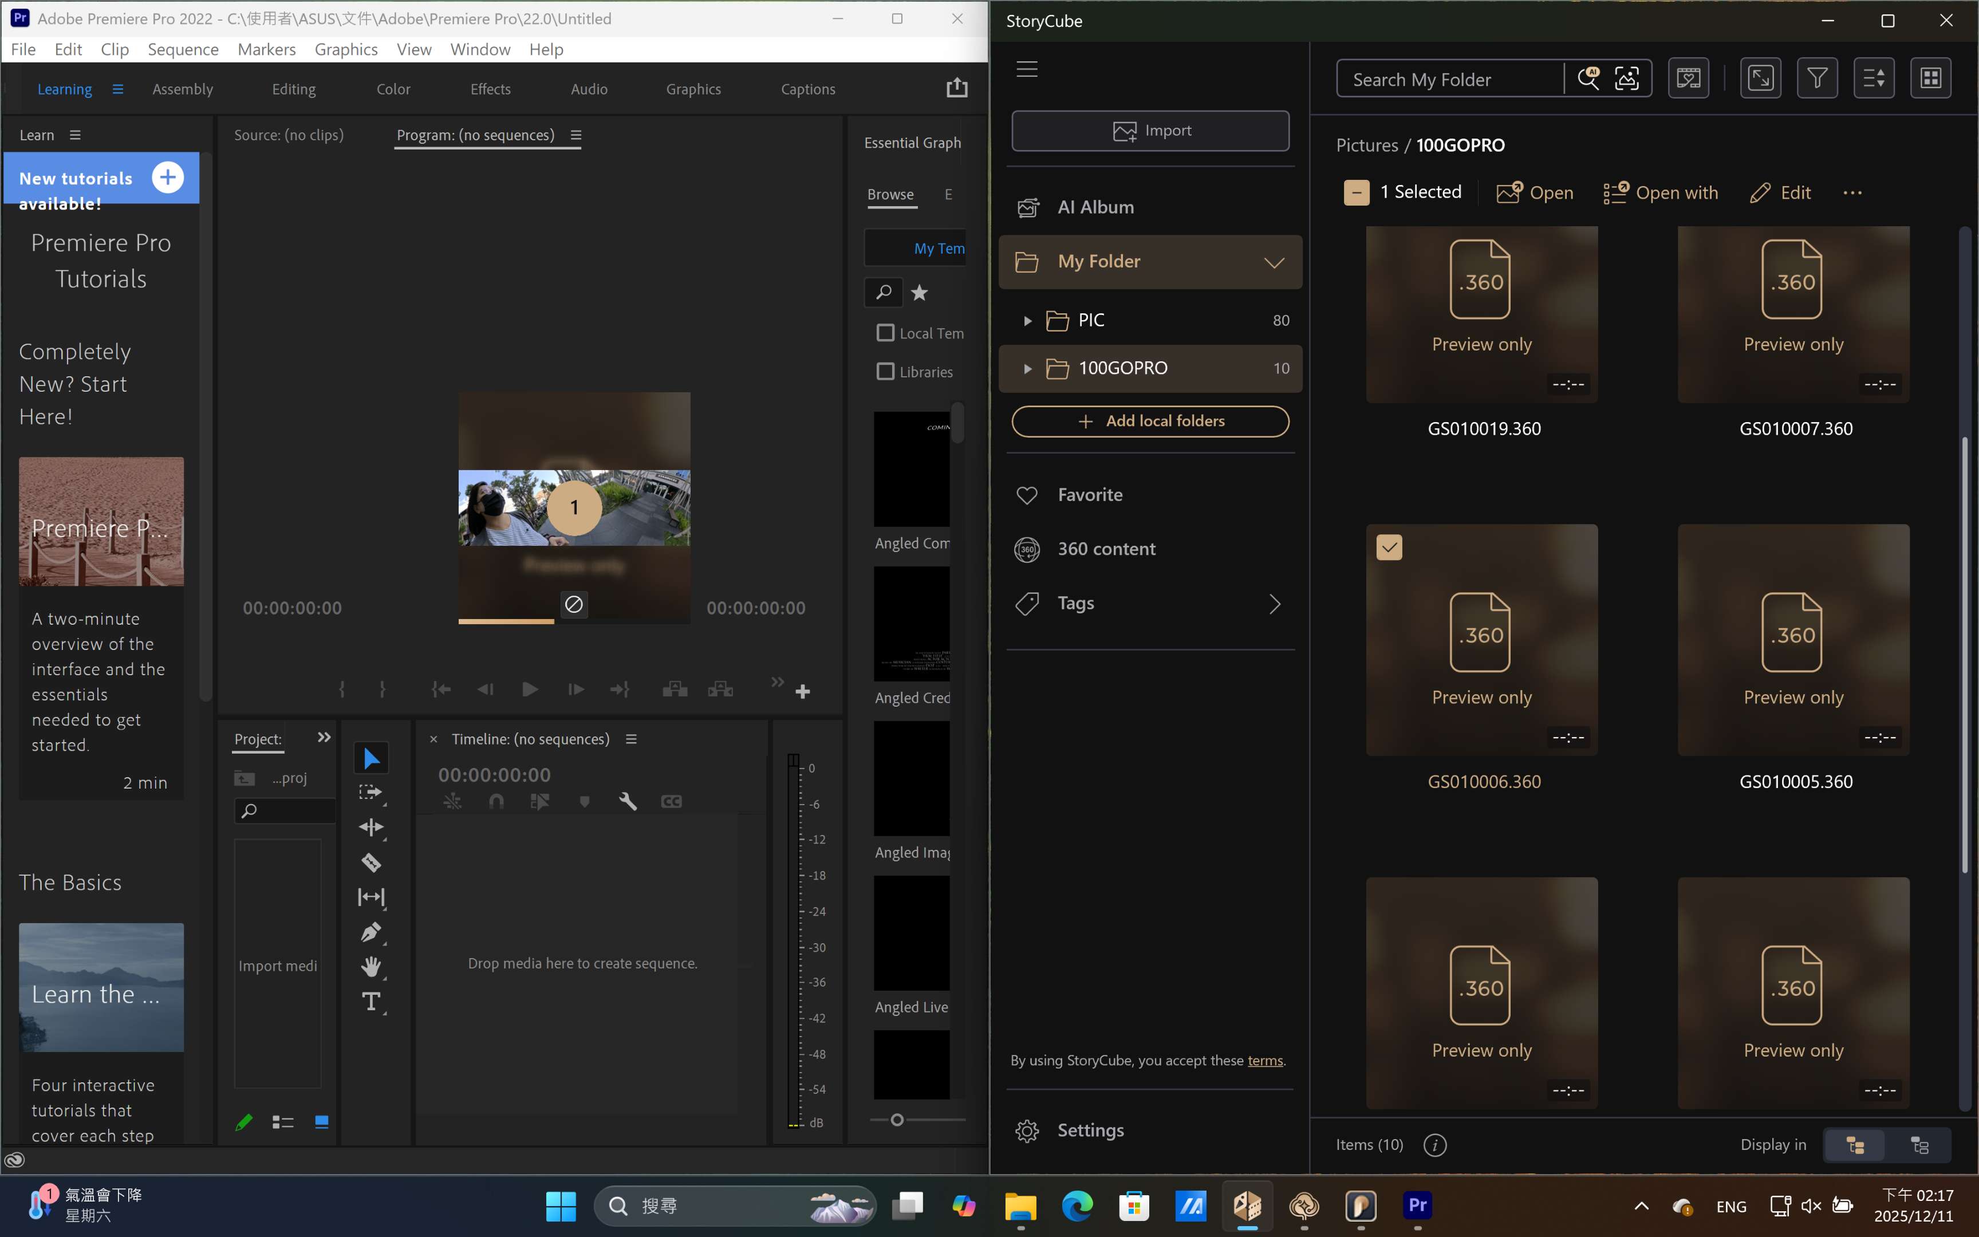
Task: Enable the Local Templates checkbox
Action: pos(885,333)
